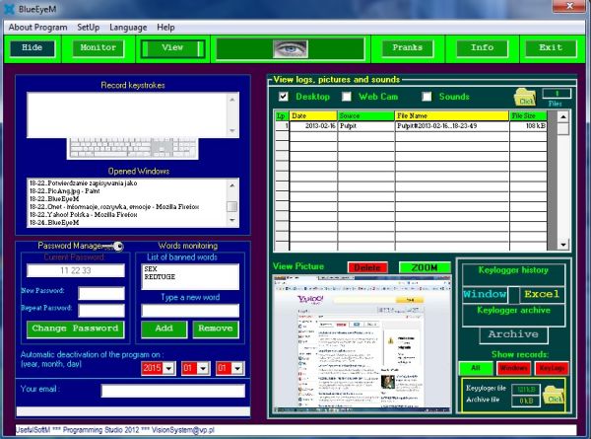This screenshot has height=439, width=591.
Task: Select the File Size column header
Action: [x=528, y=115]
